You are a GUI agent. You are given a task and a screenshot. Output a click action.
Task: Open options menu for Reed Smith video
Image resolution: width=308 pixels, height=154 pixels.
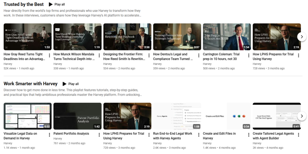point(149,55)
